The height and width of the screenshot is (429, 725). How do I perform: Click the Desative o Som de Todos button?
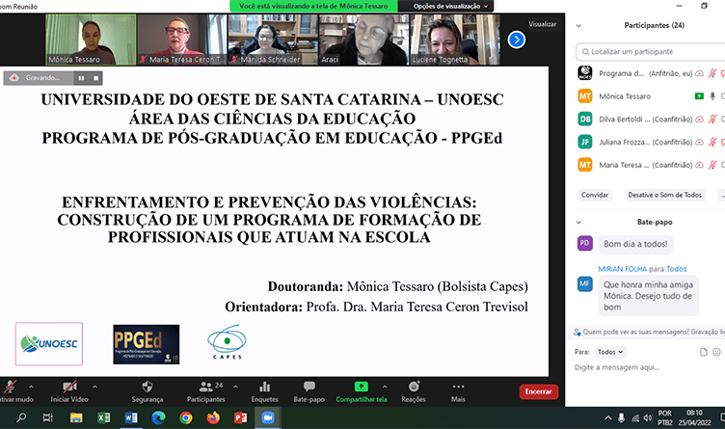click(x=664, y=195)
